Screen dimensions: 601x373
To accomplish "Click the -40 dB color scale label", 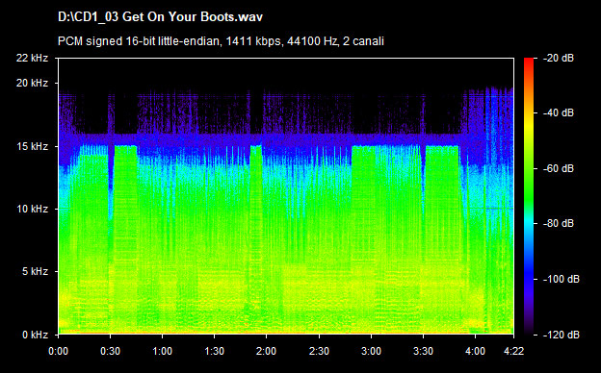I will (559, 112).
